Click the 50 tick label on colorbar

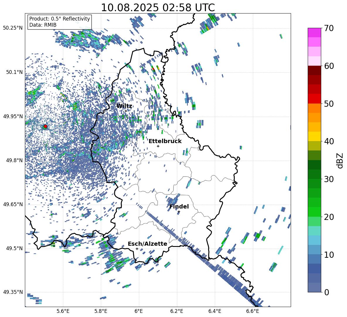pos(329,104)
